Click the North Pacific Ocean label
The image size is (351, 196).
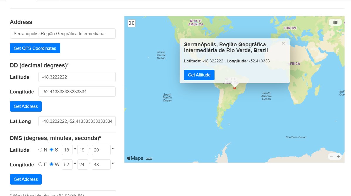[x=161, y=55]
